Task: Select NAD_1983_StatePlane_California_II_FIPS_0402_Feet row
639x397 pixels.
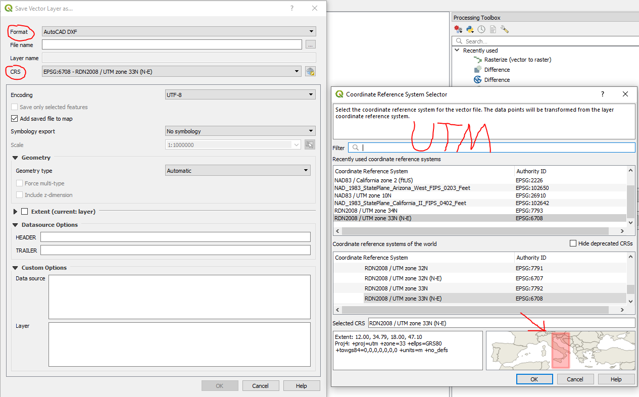Action: coord(479,203)
